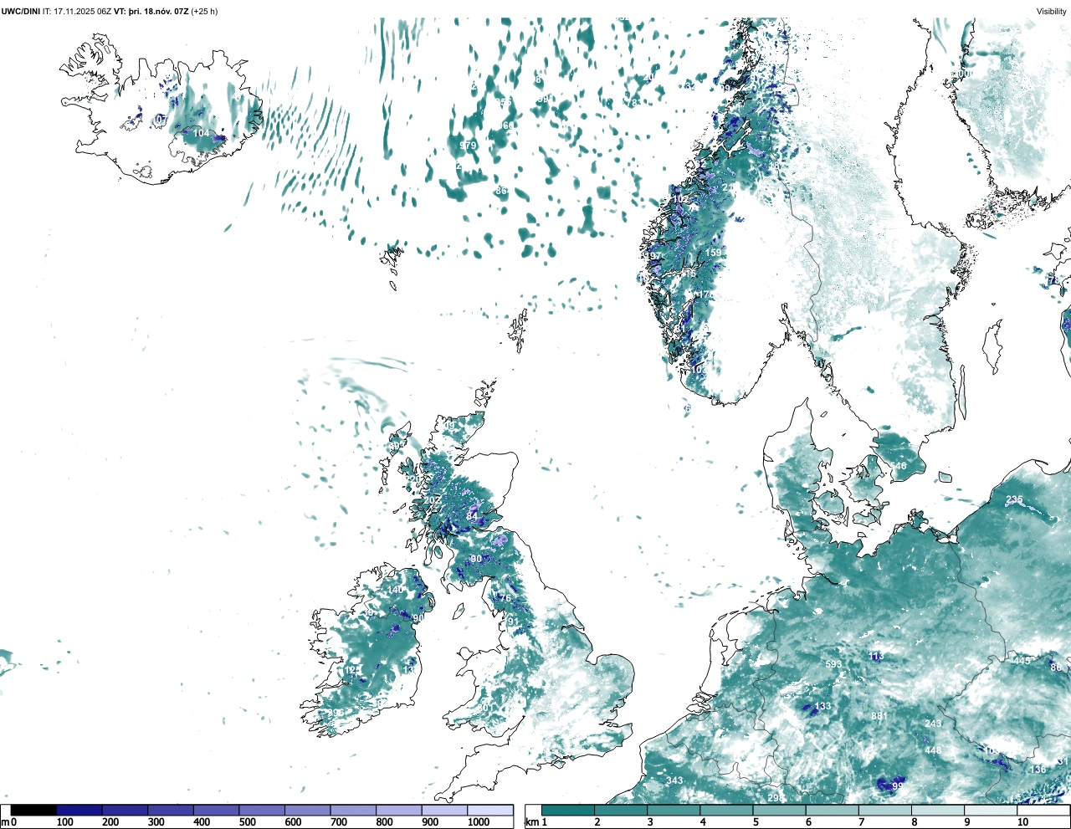Screen dimensions: 1071x829
Task: Click the '104' value over Iceland
Action: (x=202, y=133)
